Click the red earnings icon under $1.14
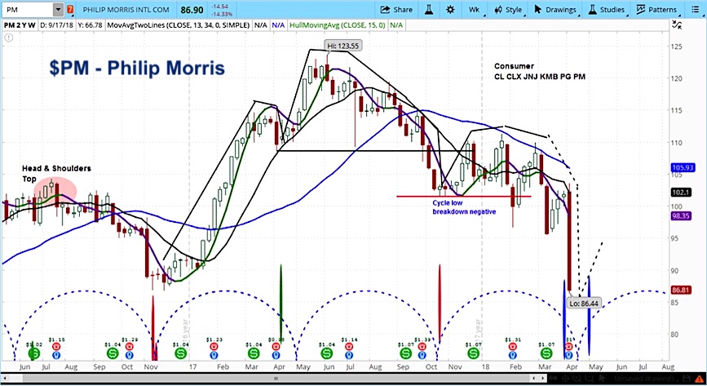The width and height of the screenshot is (707, 386). (x=348, y=346)
